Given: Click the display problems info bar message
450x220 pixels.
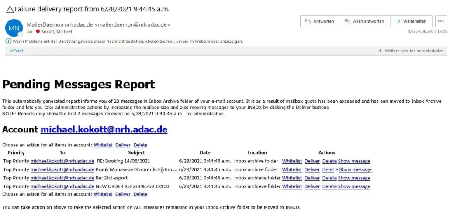Looking at the screenshot, I should click(128, 41).
